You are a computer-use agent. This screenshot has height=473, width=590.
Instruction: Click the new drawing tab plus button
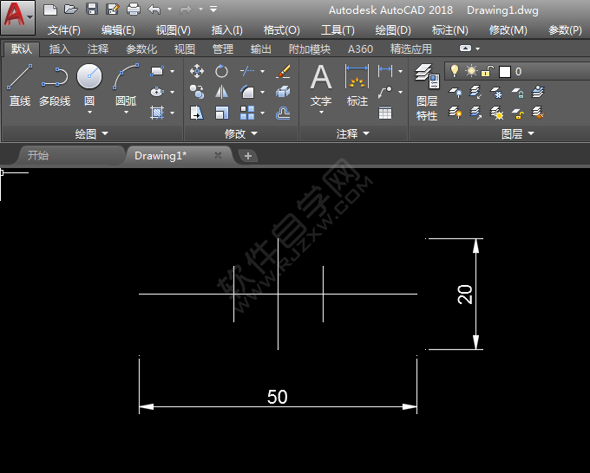pos(248,156)
